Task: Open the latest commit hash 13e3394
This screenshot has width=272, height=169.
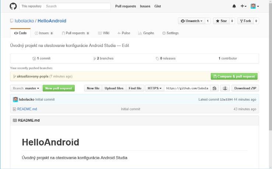Action: [226, 100]
